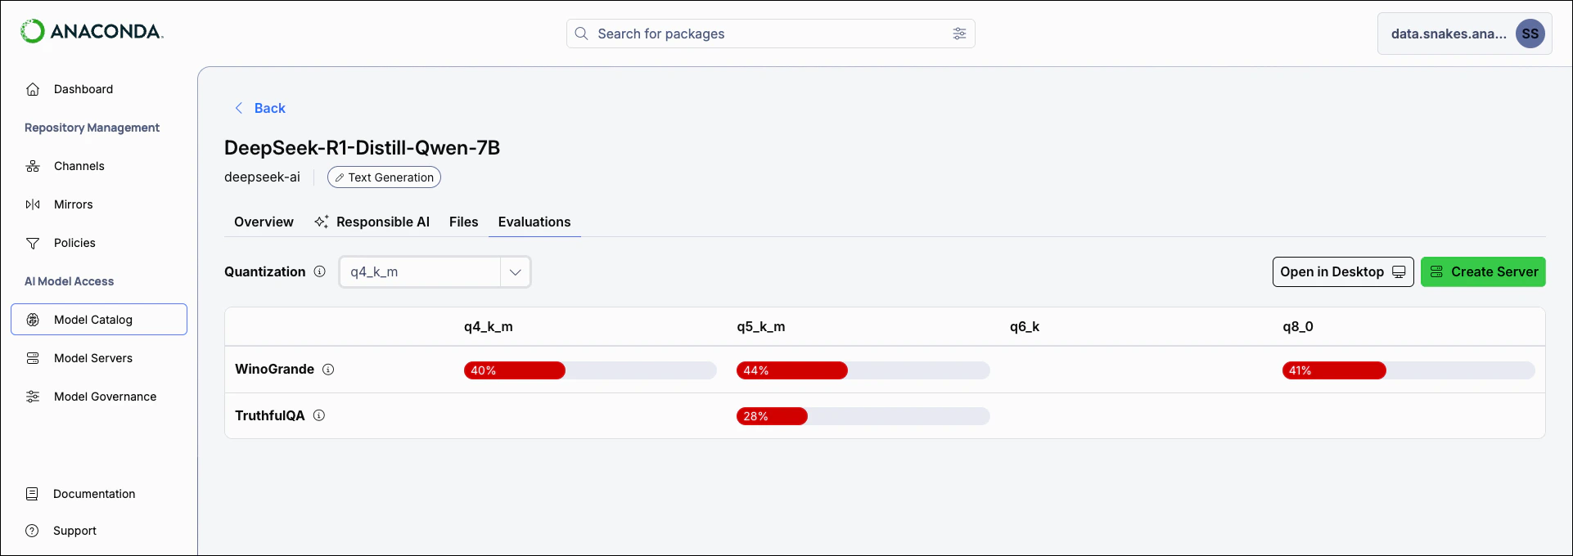The width and height of the screenshot is (1573, 556).
Task: Click the AI Model Access section heading
Action: (x=69, y=281)
